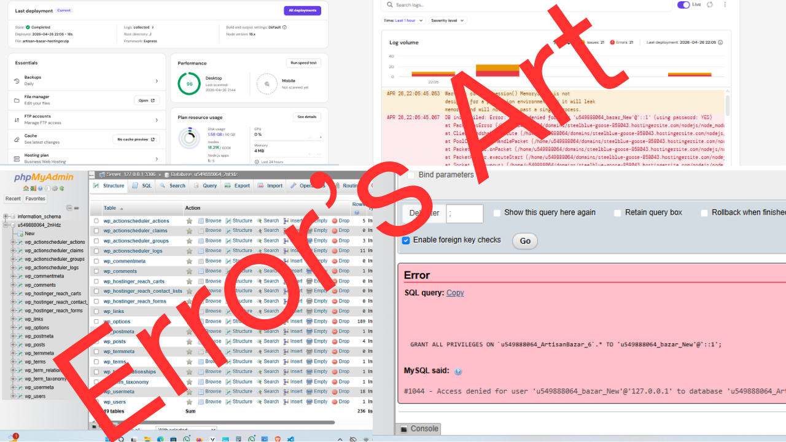Tick the Retain query box checkbox
The height and width of the screenshot is (442, 786).
(x=618, y=212)
